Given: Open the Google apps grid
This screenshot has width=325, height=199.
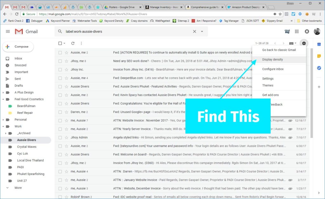Looking at the screenshot, I should click(297, 31).
